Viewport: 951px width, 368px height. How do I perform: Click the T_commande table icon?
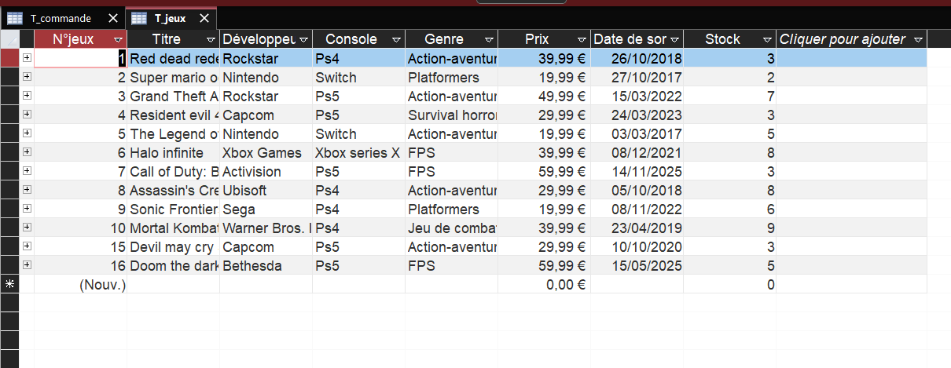(15, 18)
